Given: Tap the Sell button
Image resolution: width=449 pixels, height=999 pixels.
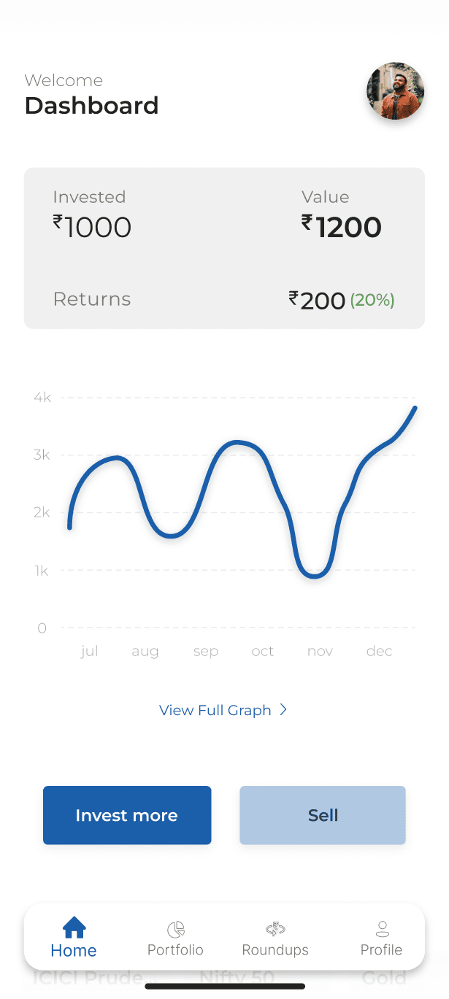Looking at the screenshot, I should tap(323, 815).
